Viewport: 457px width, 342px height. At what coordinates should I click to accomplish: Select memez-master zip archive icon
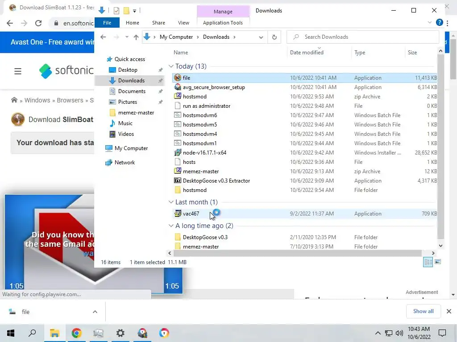coord(178,171)
